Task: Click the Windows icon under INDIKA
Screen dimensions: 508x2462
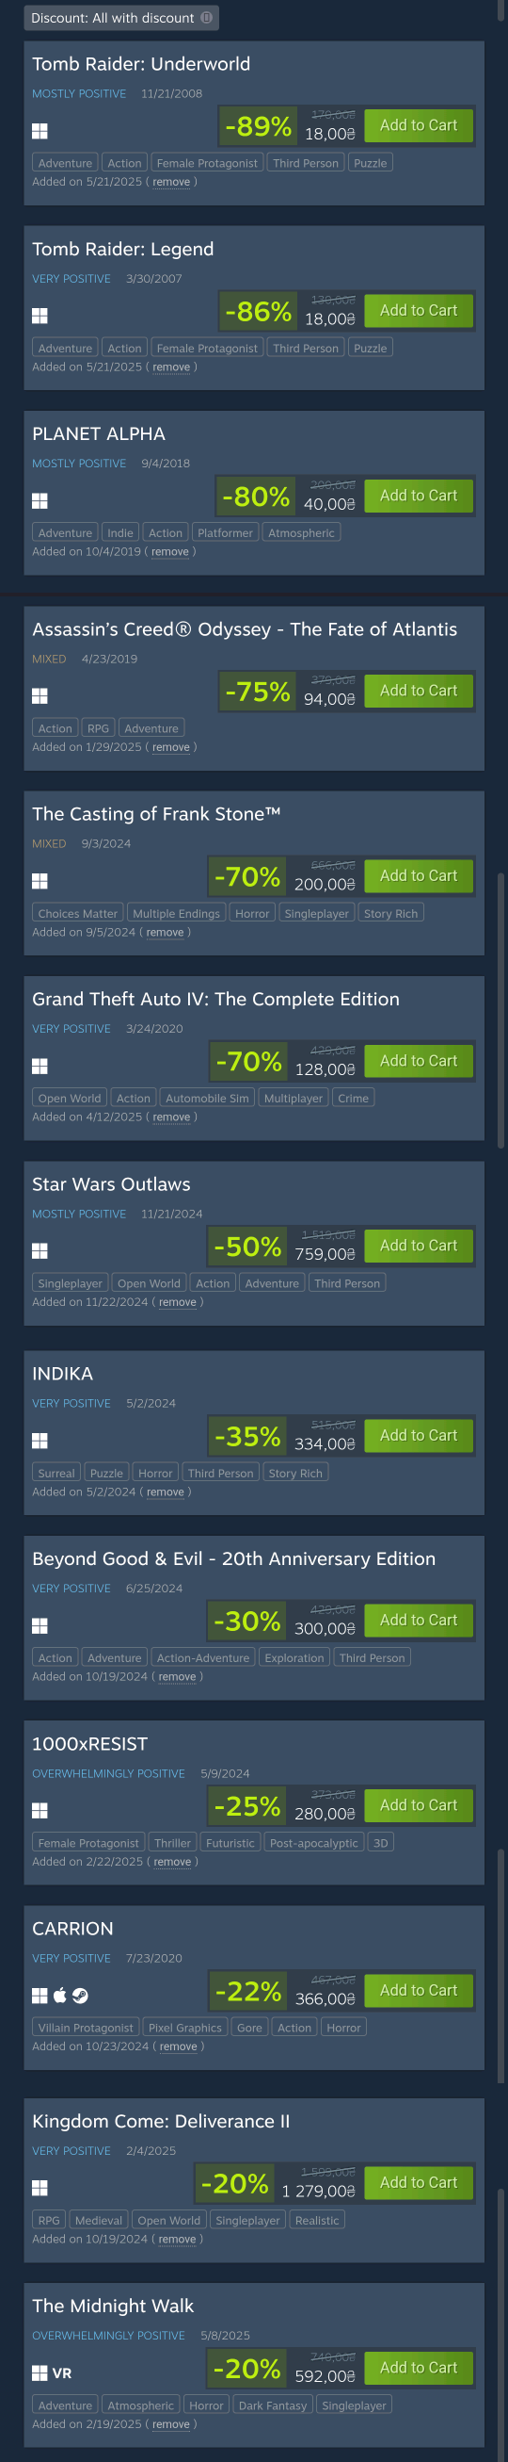Action: pyautogui.click(x=40, y=1440)
